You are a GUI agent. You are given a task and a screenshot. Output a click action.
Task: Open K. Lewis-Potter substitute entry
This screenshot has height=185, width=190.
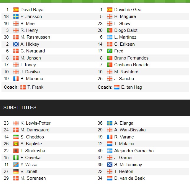tap(35, 123)
